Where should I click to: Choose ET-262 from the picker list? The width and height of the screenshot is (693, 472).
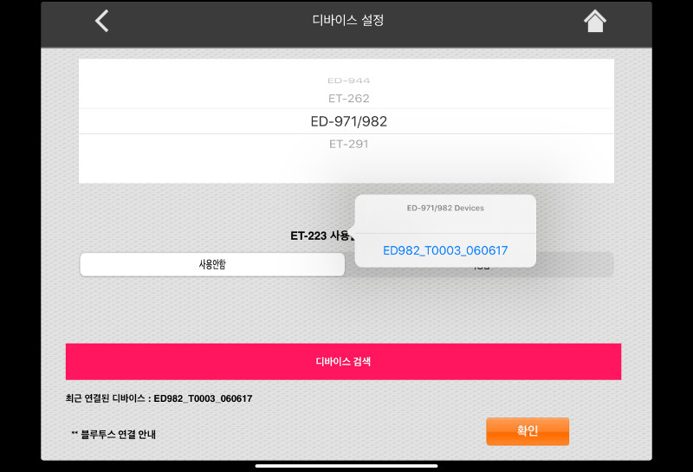(349, 98)
